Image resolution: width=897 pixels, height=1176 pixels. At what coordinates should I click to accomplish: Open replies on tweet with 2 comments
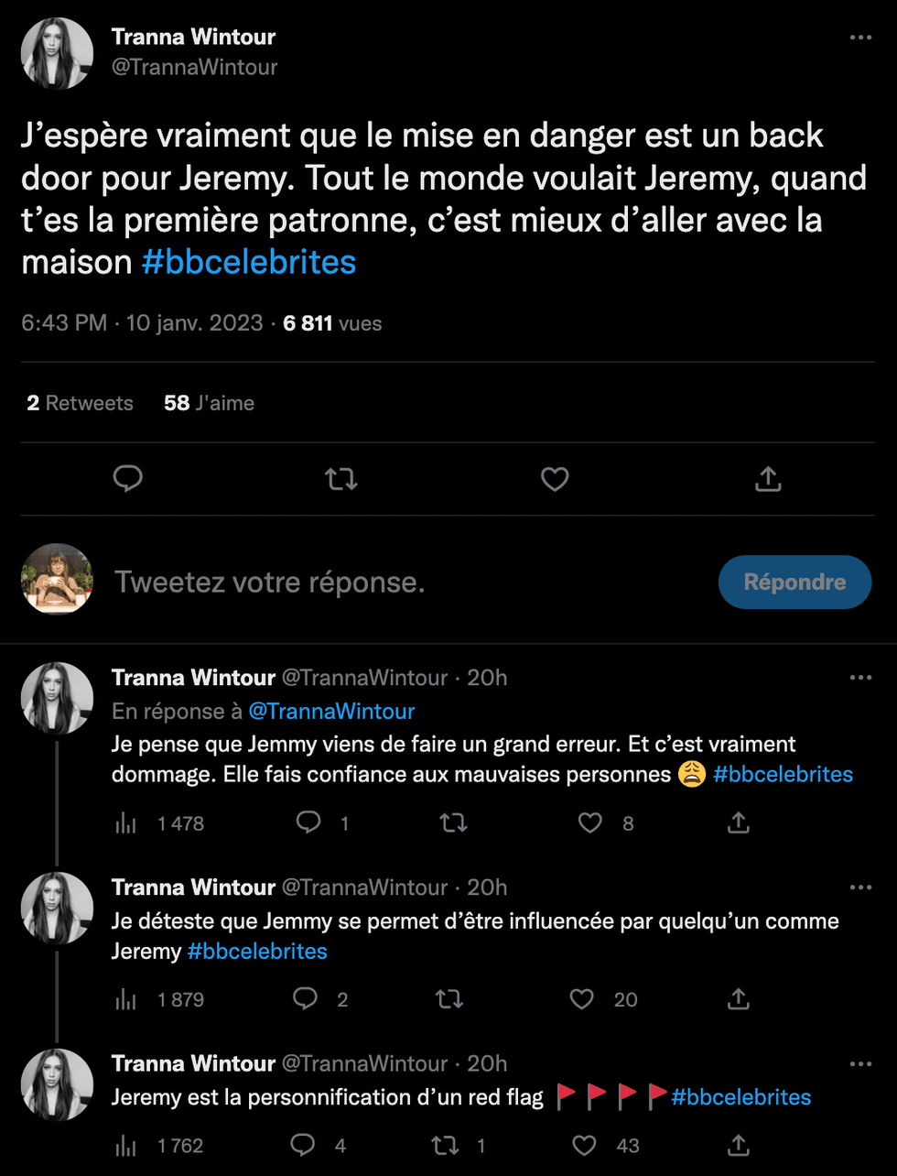(x=305, y=998)
